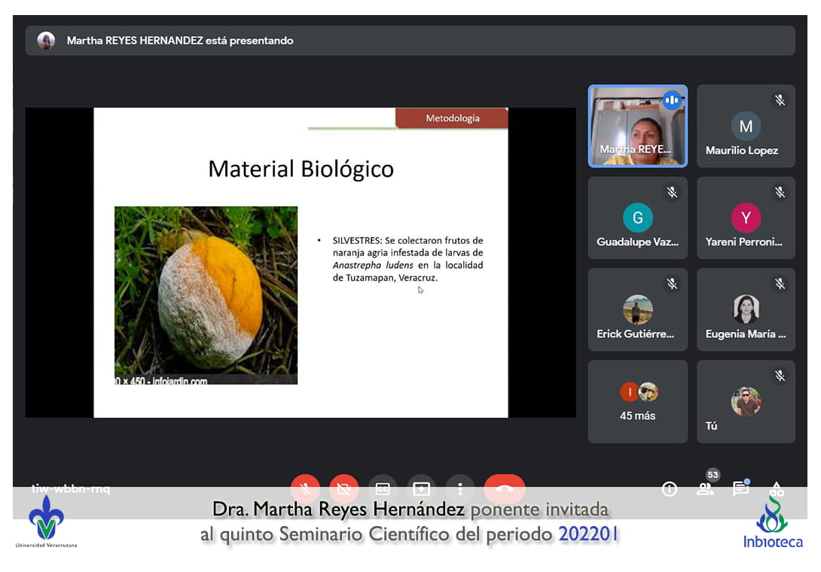Click Guadalupe Vaz participant avatar
The width and height of the screenshot is (821, 572).
click(637, 218)
